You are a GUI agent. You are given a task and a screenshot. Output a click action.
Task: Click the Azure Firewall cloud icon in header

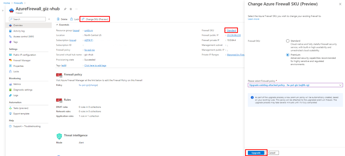point(11,10)
